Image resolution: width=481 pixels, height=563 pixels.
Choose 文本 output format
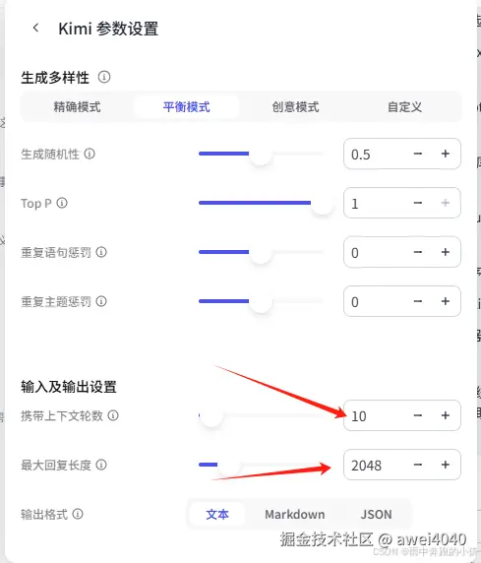click(217, 514)
